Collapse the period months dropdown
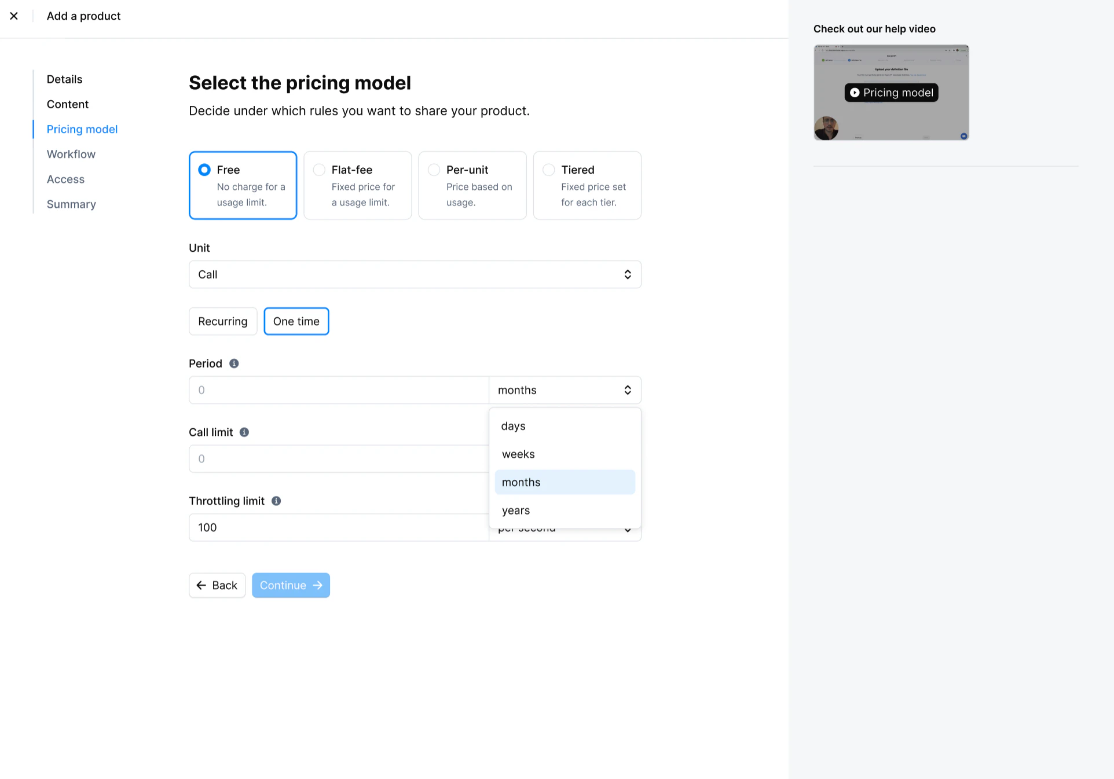The height and width of the screenshot is (779, 1114). tap(565, 390)
